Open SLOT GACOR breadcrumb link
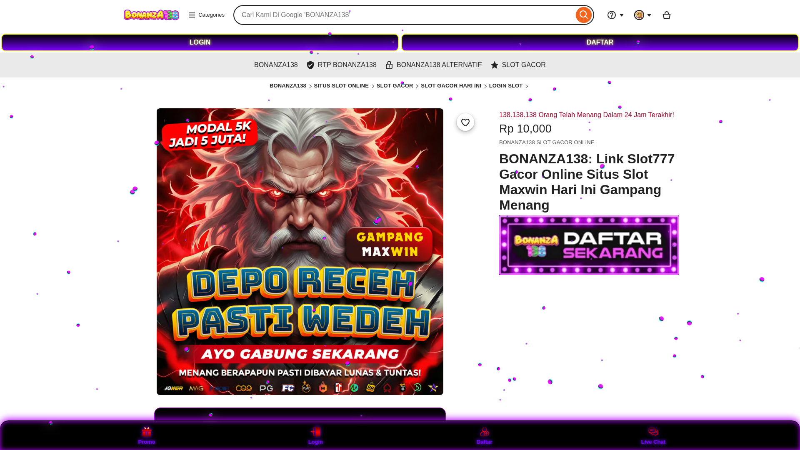The width and height of the screenshot is (800, 450). click(395, 86)
